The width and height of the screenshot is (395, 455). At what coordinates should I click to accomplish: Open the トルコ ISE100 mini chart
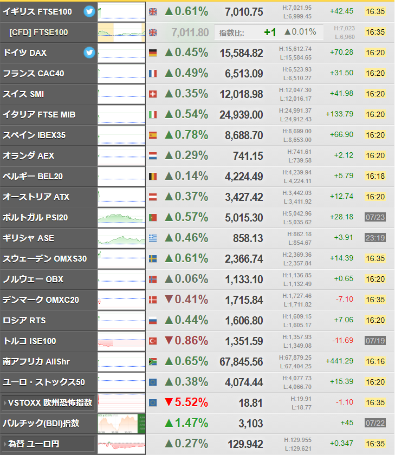pos(121,341)
